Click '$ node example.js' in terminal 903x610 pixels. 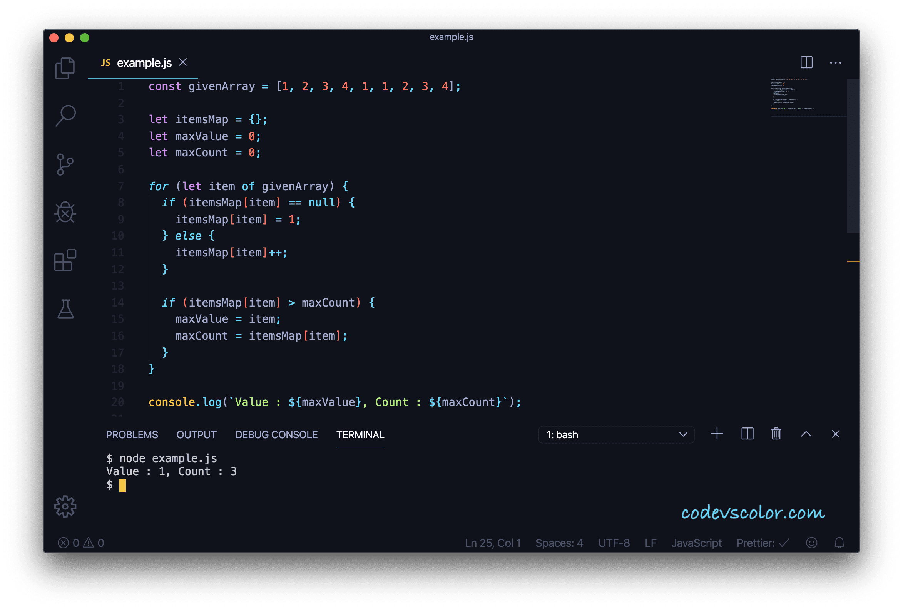[x=162, y=458]
